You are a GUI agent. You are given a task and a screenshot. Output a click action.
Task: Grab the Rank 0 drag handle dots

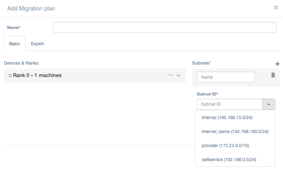coord(10,75)
